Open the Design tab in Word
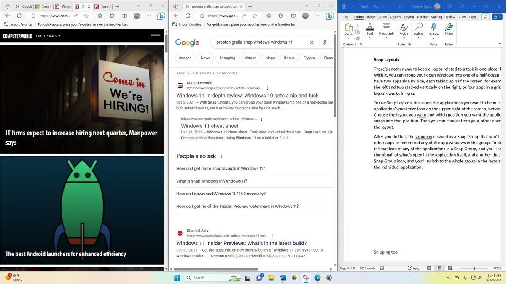The image size is (506, 284). click(x=395, y=17)
